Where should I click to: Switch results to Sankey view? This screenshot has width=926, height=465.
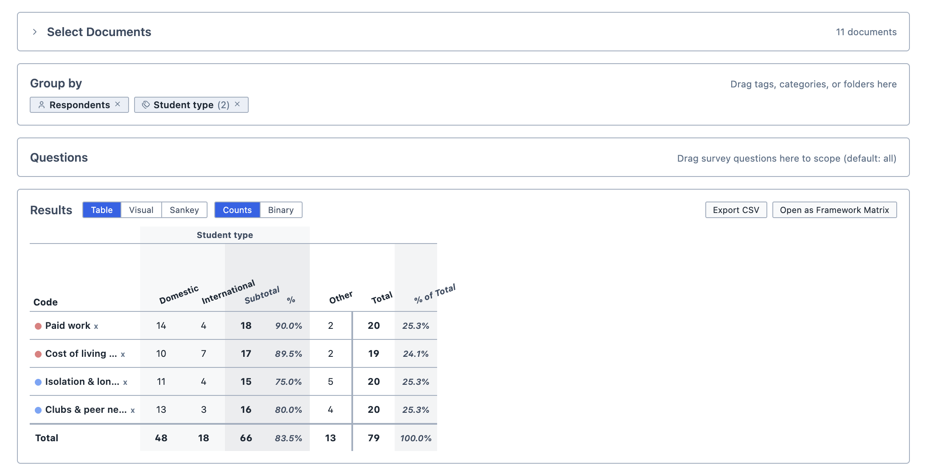pyautogui.click(x=184, y=210)
